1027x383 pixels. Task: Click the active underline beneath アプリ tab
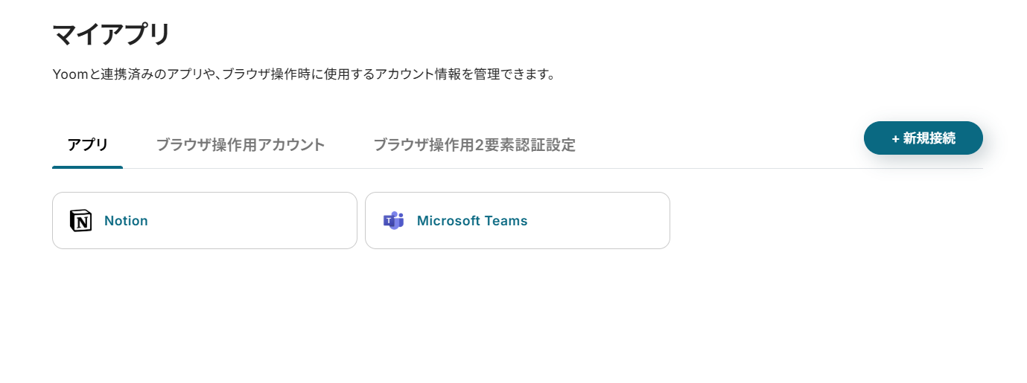88,167
